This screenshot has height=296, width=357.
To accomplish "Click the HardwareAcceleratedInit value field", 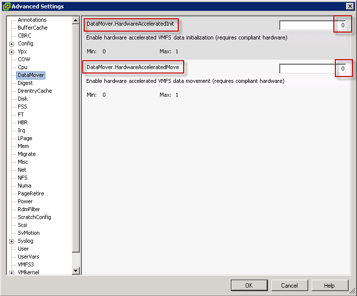I will click(313, 25).
